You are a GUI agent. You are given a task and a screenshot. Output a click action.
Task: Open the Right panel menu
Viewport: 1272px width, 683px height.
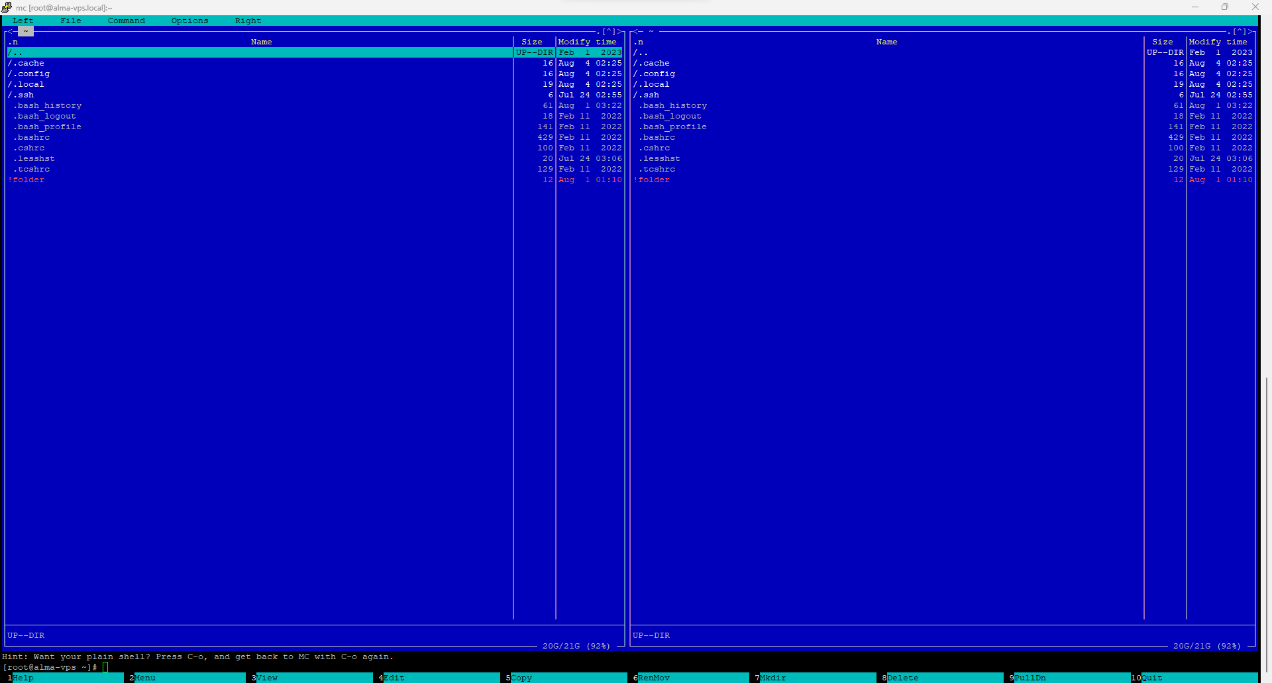(x=248, y=21)
